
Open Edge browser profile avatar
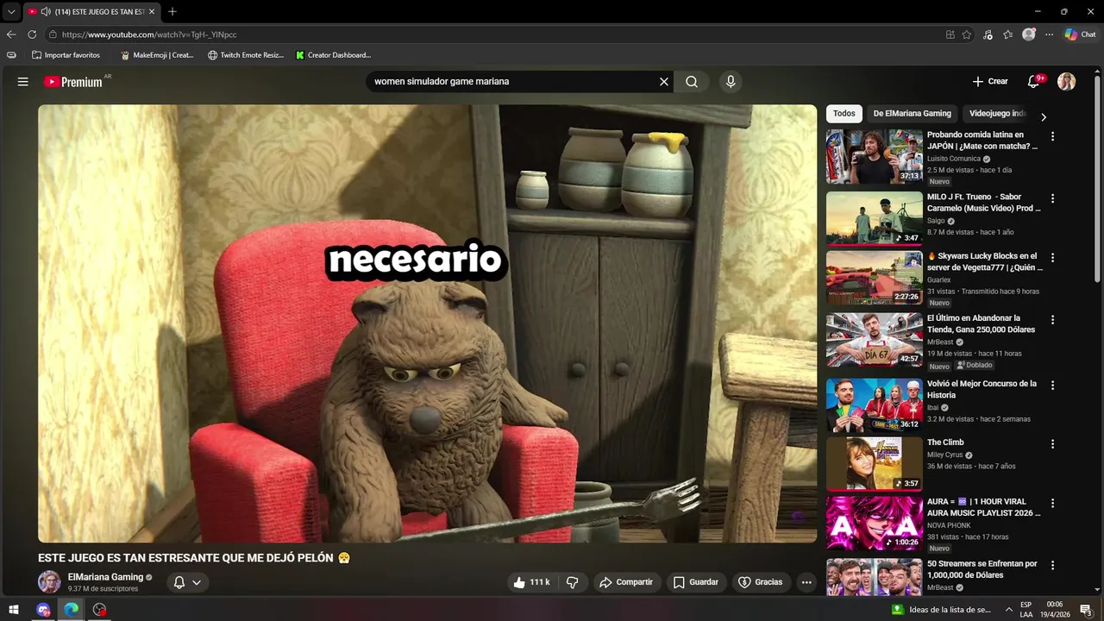[1028, 34]
